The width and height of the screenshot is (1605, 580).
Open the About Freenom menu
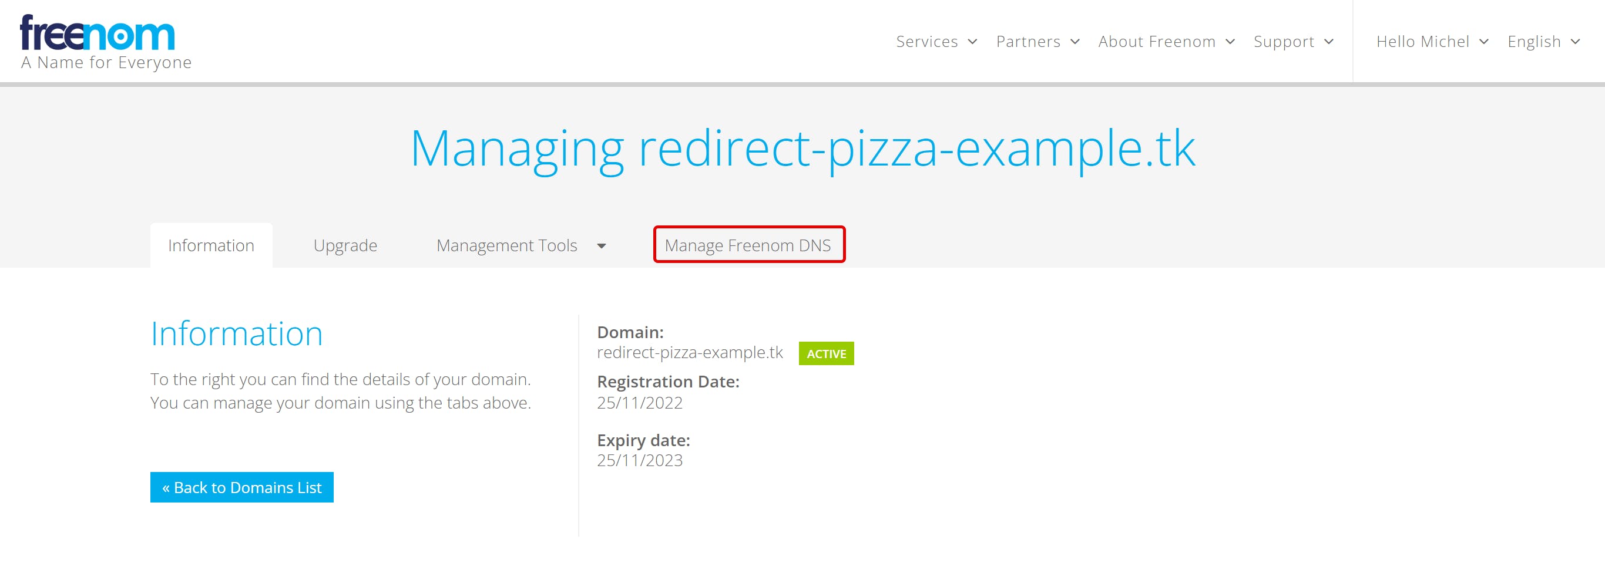click(x=1156, y=42)
